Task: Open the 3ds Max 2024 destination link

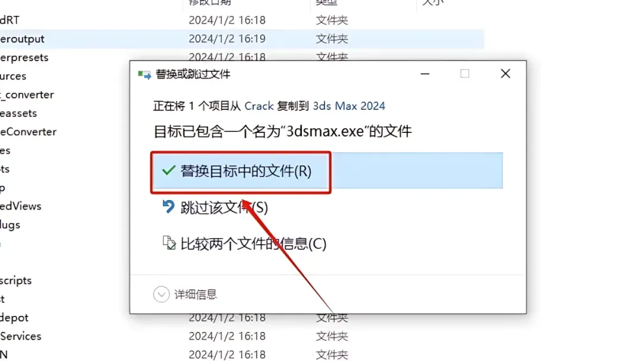Action: point(349,106)
